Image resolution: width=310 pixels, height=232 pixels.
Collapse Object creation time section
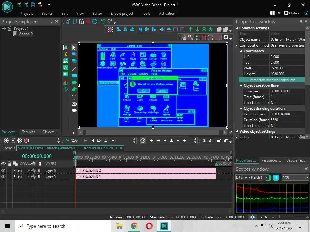tap(241, 85)
